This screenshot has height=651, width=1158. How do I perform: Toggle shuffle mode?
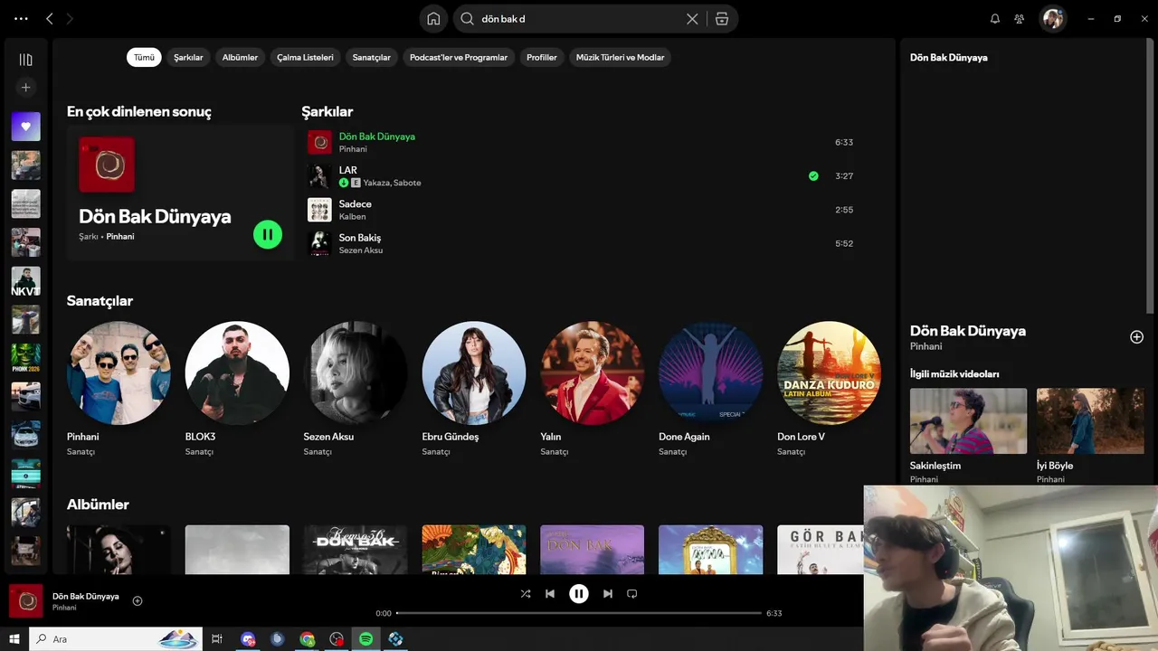pyautogui.click(x=526, y=593)
